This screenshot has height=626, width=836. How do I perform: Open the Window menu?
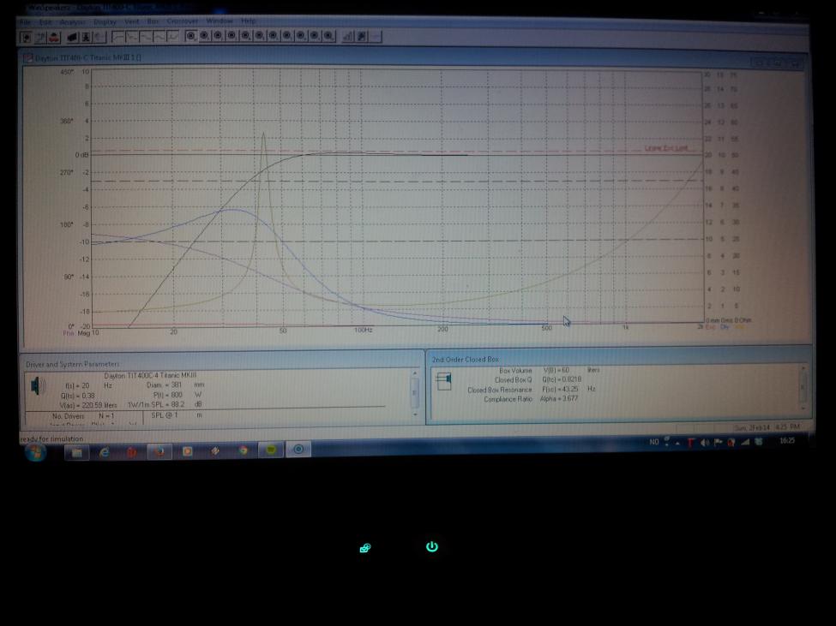click(220, 21)
